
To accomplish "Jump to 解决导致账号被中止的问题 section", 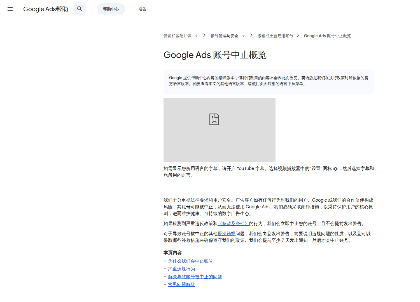I will 195,277.
